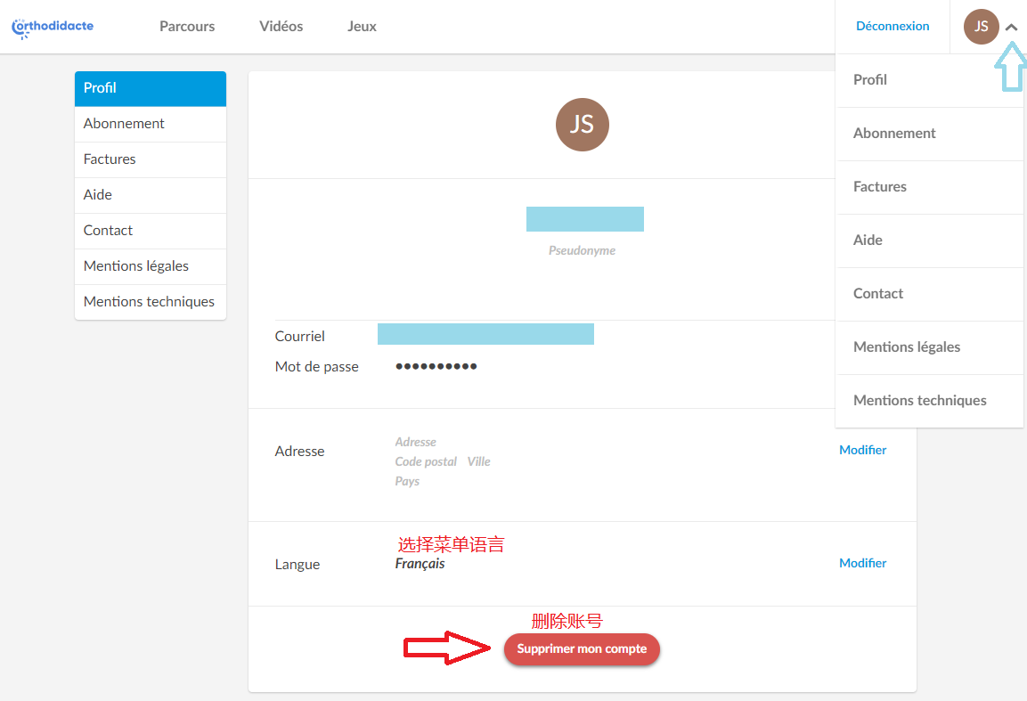The image size is (1027, 701).
Task: Click the Adresse placeholder text
Action: 415,442
